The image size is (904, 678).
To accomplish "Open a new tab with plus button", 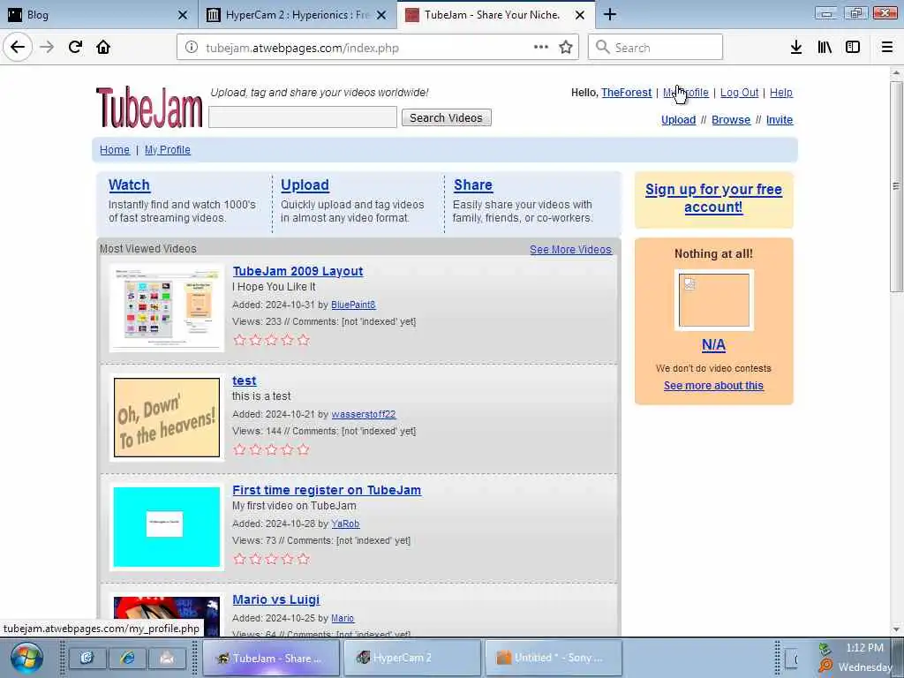I will coord(610,14).
